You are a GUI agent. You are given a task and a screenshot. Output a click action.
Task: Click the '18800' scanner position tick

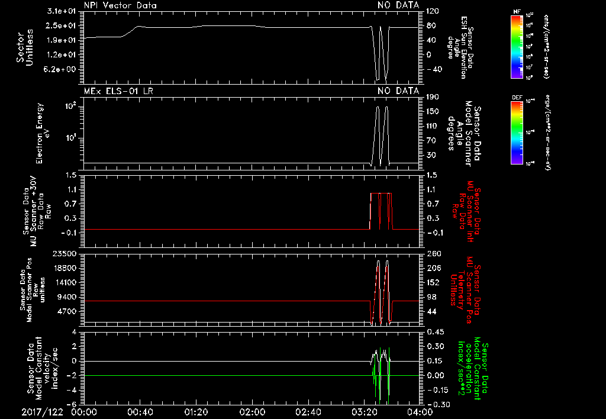pyautogui.click(x=64, y=268)
